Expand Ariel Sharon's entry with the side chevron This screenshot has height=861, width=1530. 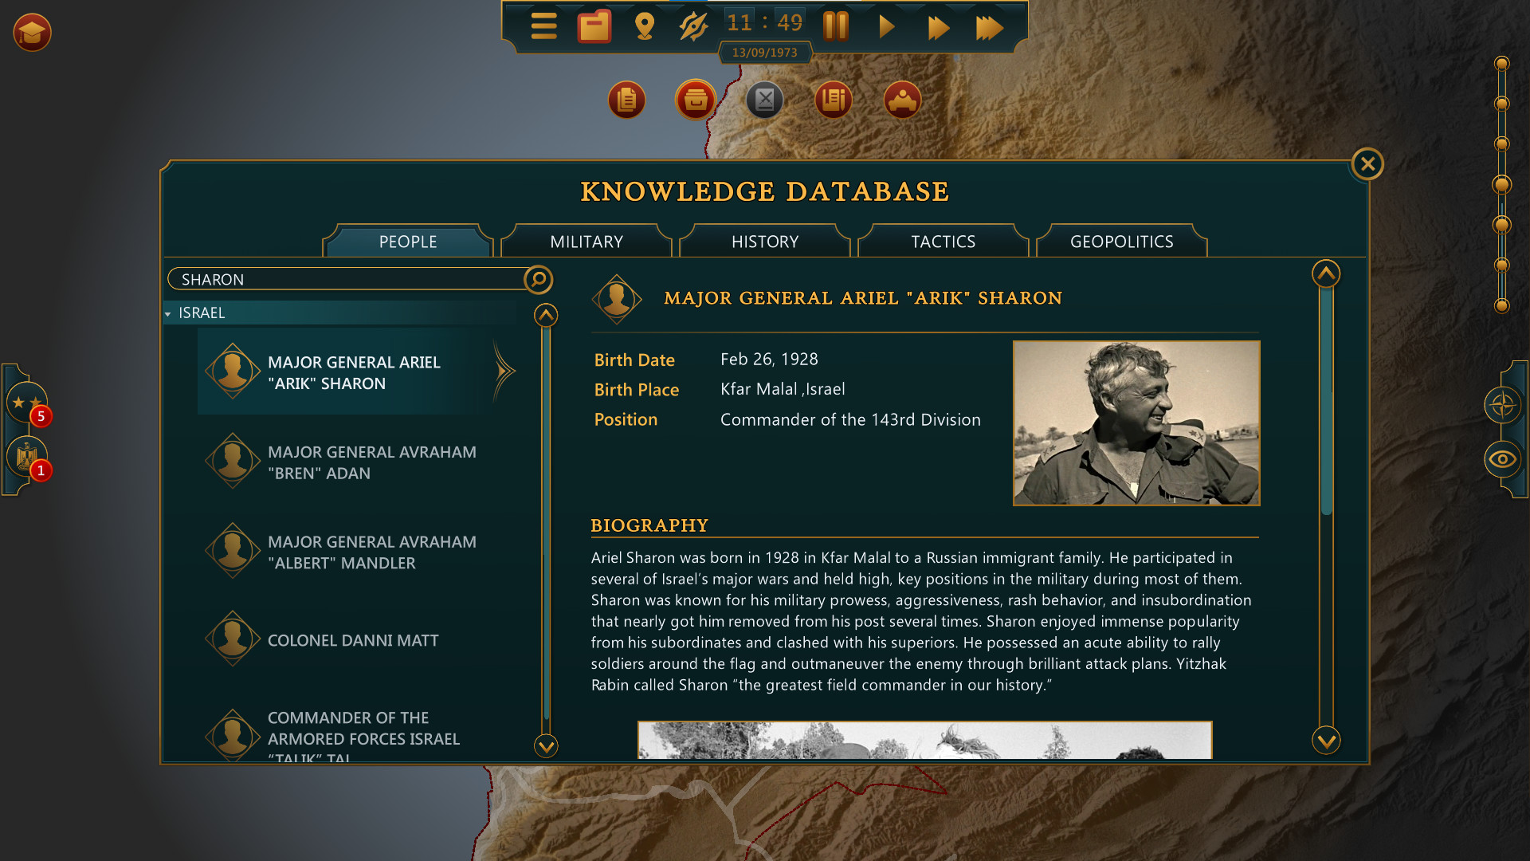tap(504, 372)
